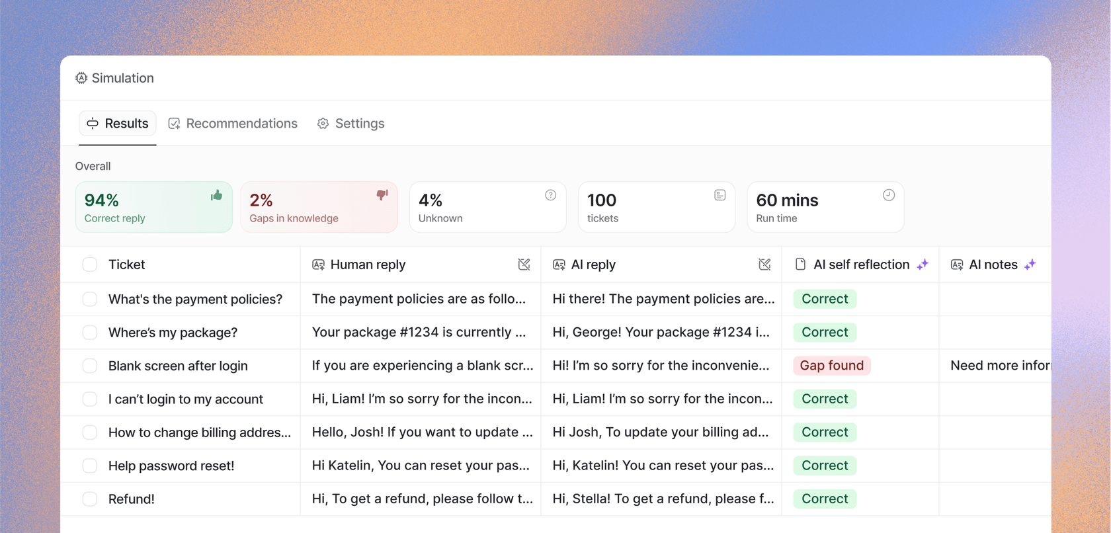Open the "Where's my package?" ticket
The height and width of the screenshot is (533, 1111).
173,333
